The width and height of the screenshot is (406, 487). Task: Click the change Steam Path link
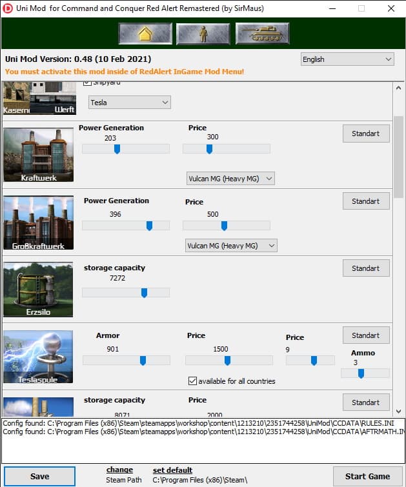(x=119, y=470)
